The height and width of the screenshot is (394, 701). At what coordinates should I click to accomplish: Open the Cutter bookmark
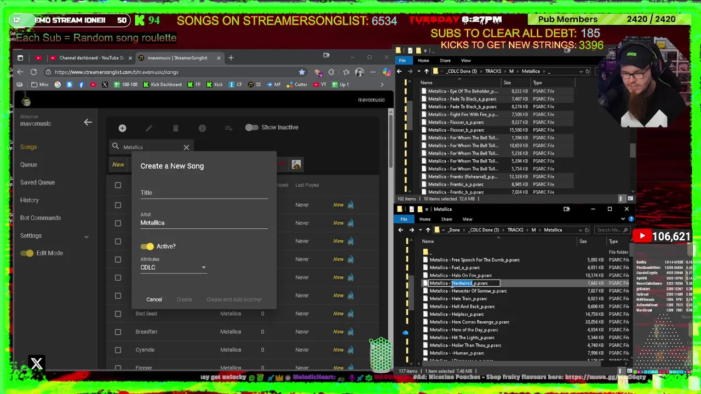tap(297, 84)
